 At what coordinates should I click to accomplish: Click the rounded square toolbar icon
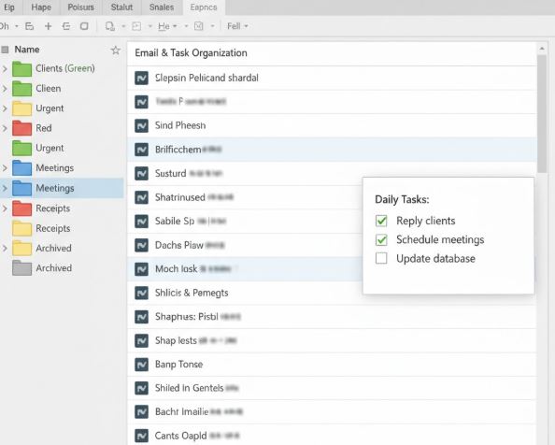pos(84,26)
